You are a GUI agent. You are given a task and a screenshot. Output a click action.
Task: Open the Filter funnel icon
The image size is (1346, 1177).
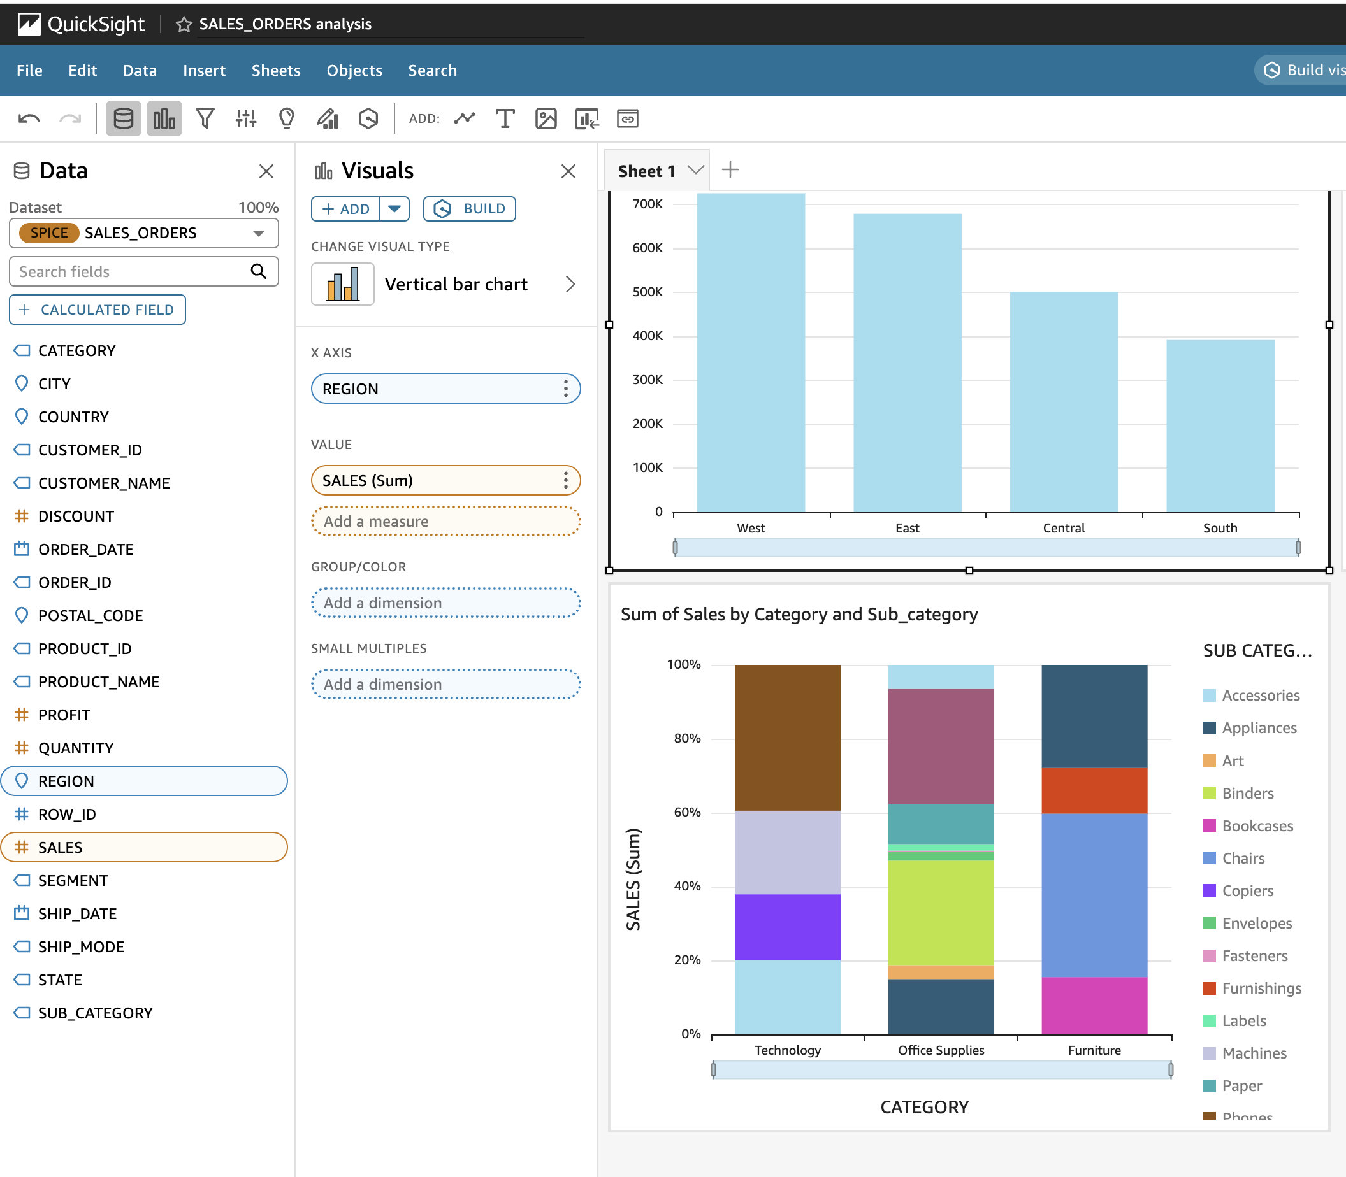[205, 119]
